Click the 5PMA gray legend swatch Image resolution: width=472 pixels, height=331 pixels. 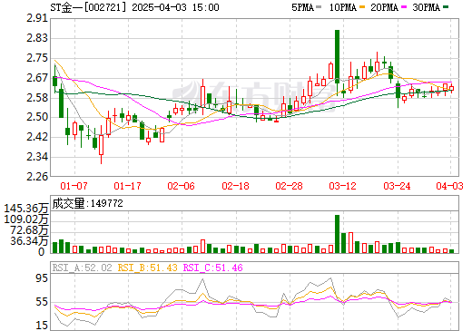[319, 7]
